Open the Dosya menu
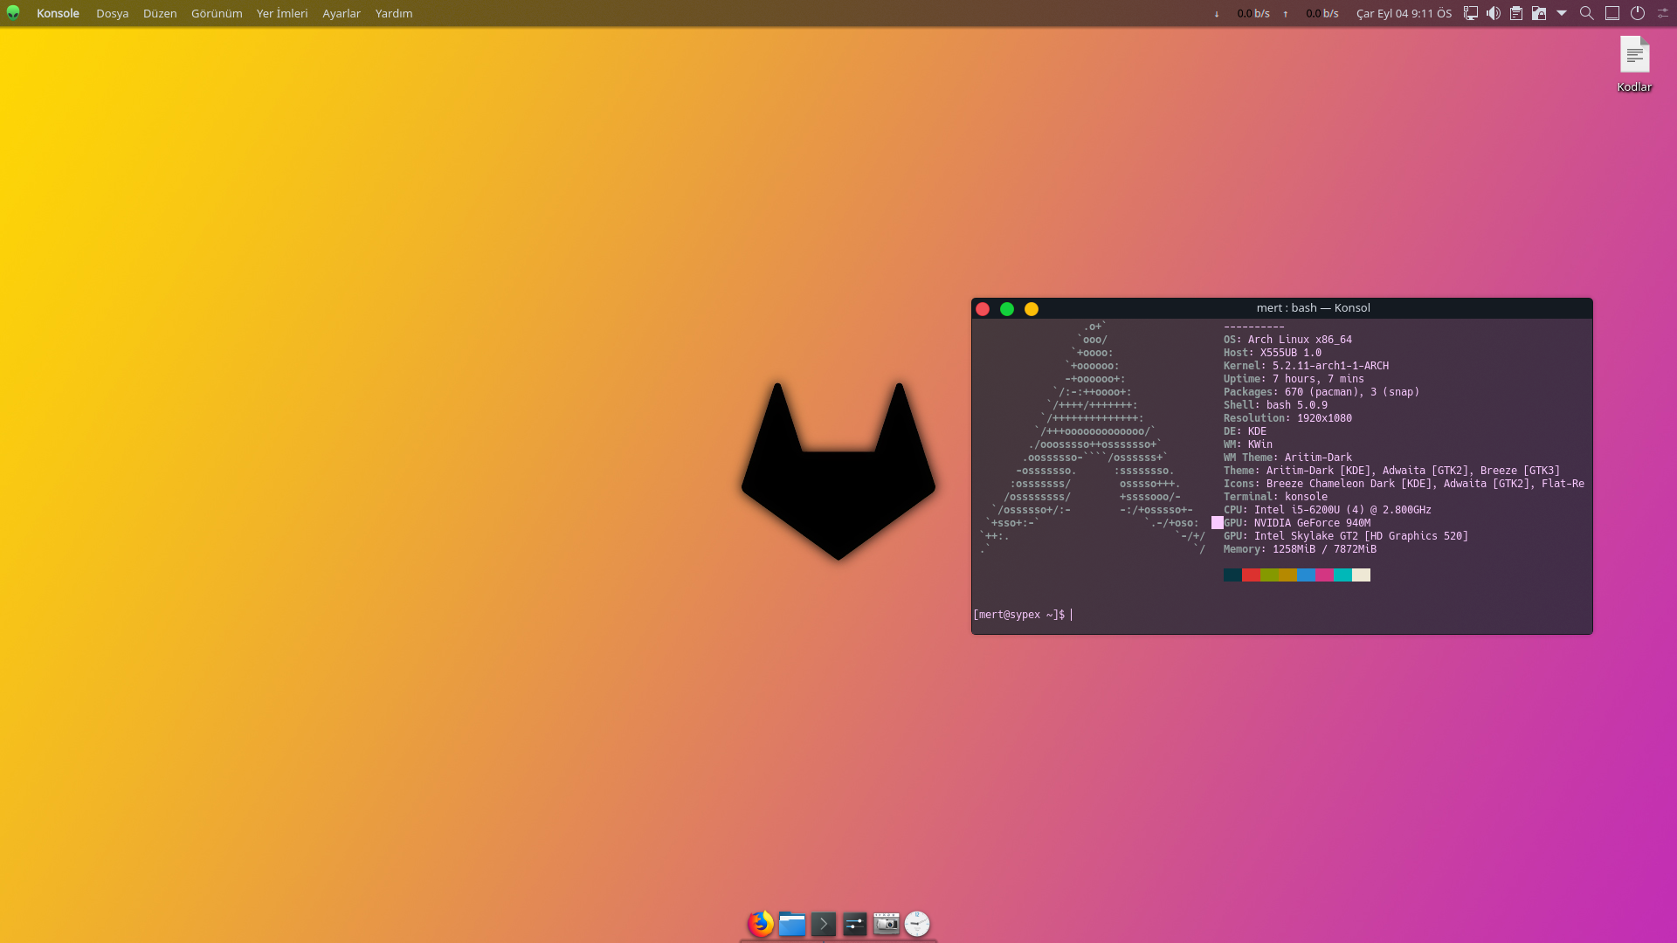The image size is (1677, 943). click(112, 13)
